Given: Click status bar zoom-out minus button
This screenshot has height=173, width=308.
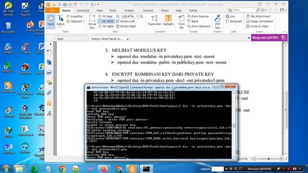Looking at the screenshot, I should [x=255, y=159].
